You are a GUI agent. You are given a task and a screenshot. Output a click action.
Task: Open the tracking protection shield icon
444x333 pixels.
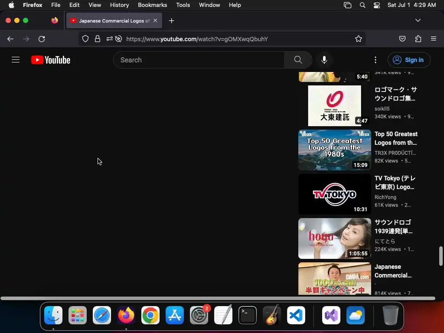coord(85,39)
